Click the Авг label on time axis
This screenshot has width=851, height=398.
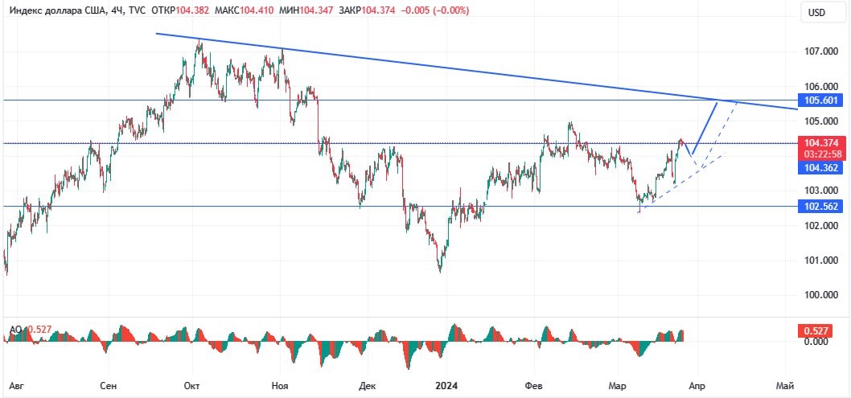tap(16, 386)
